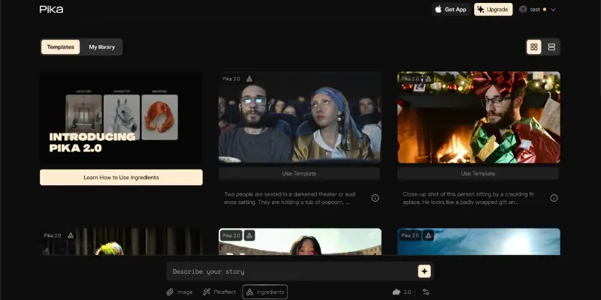Open the movie theater couple template thumbnail
The height and width of the screenshot is (300, 601).
pos(300,118)
